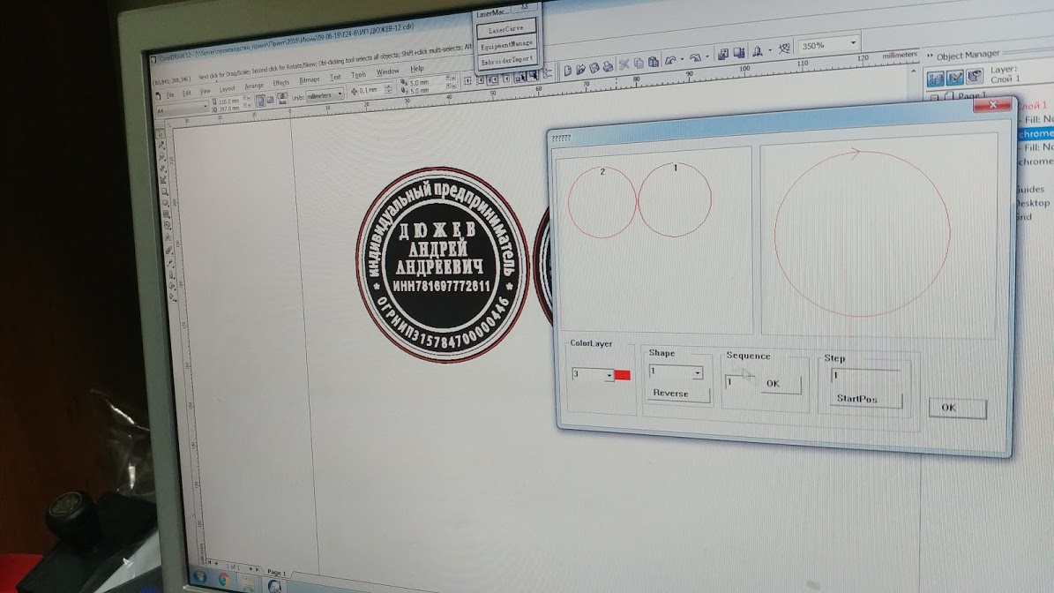Click the Cut scissors icon in toolbar

pyautogui.click(x=624, y=64)
